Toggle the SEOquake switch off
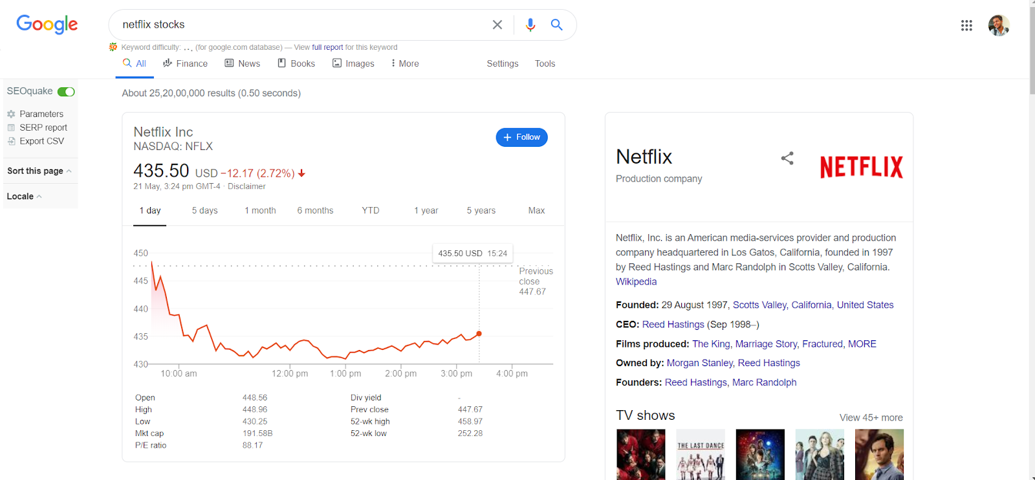This screenshot has width=1035, height=480. [66, 92]
